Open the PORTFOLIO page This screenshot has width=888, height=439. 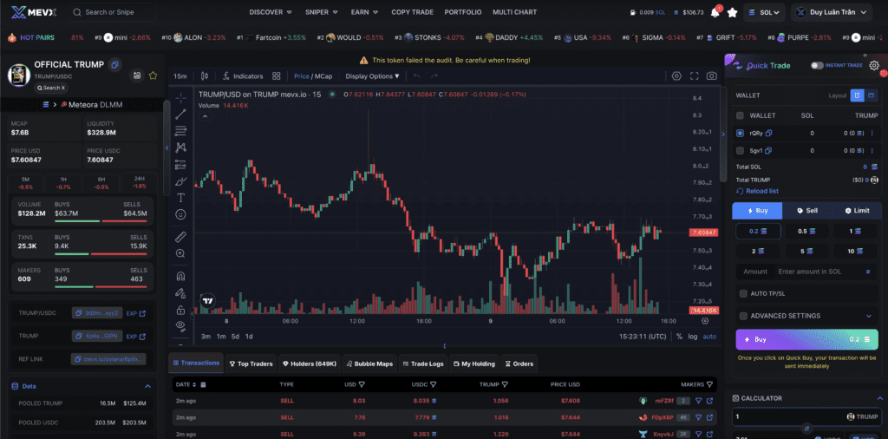[x=463, y=12]
